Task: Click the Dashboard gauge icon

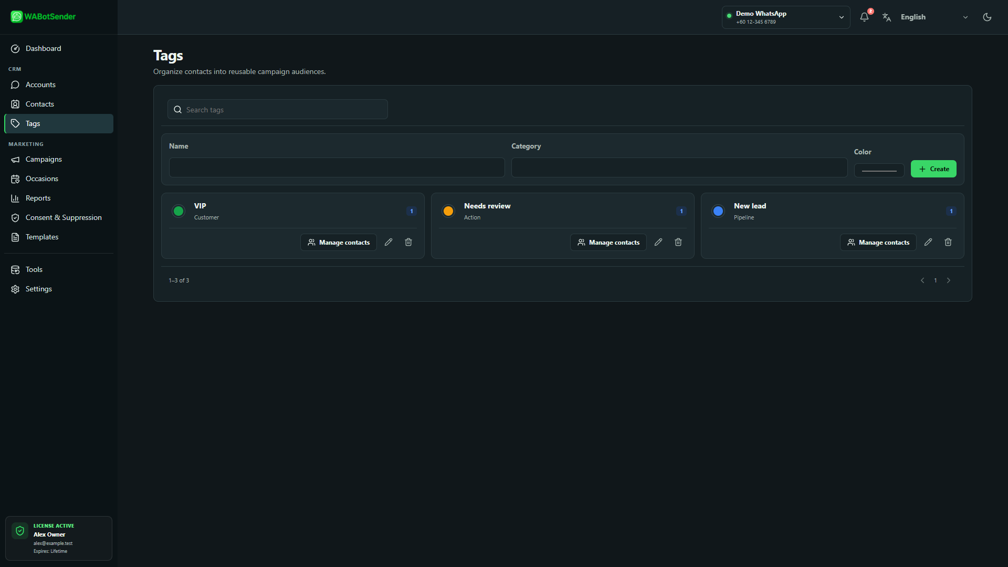Action: pyautogui.click(x=15, y=49)
